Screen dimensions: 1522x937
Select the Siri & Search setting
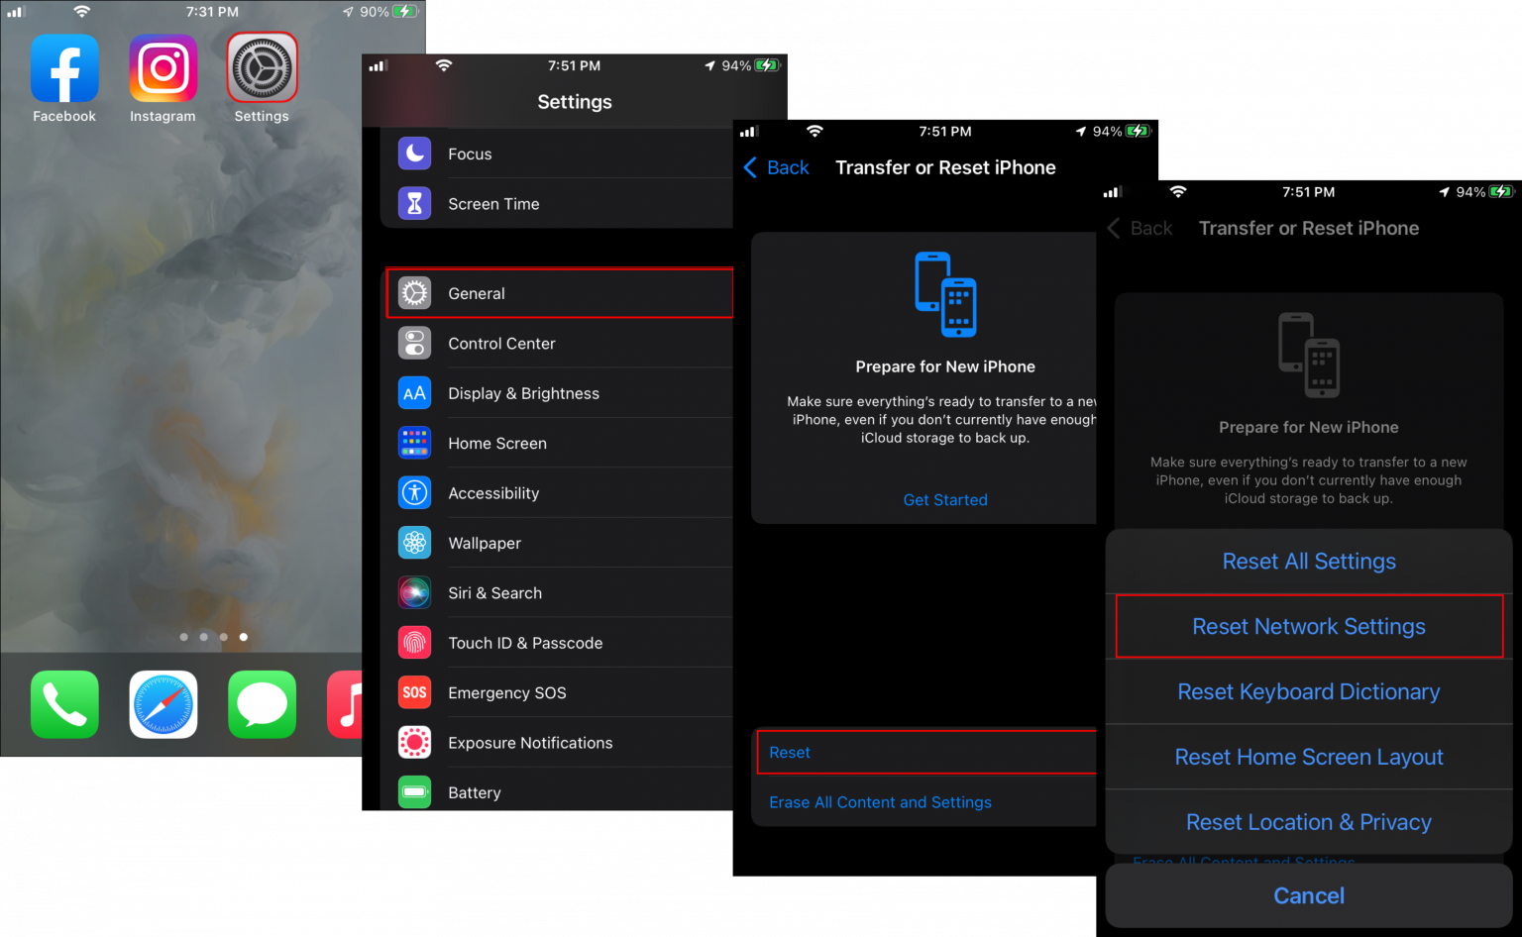[x=495, y=592]
